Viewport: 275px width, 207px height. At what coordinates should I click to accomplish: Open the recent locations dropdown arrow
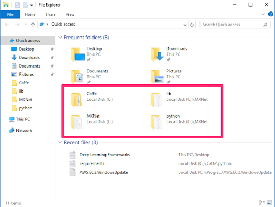tap(26, 25)
